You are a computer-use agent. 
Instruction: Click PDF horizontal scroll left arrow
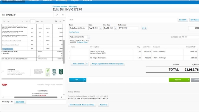[x=3, y=97]
